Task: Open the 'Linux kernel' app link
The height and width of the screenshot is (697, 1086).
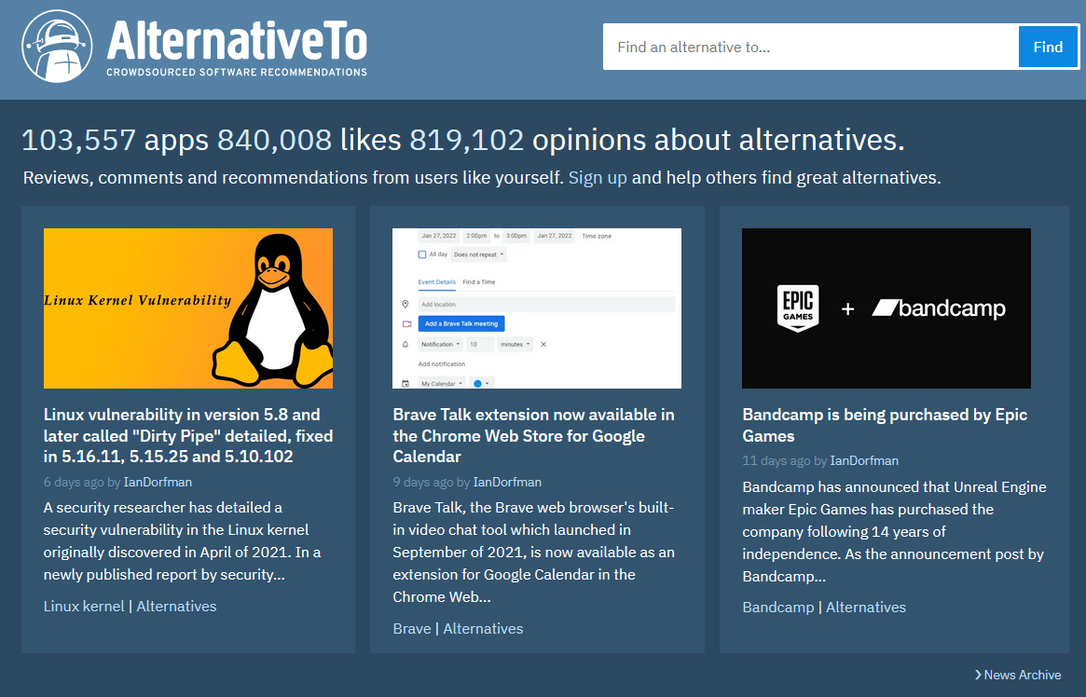Action: pos(84,607)
